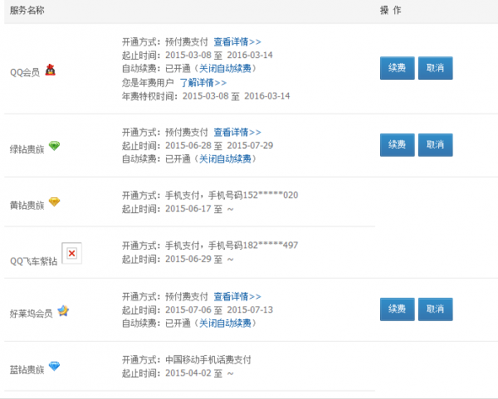Click start date 2015-04-02 of 蓝钻贵族
Viewport: 498px width, 399px height.
[188, 373]
